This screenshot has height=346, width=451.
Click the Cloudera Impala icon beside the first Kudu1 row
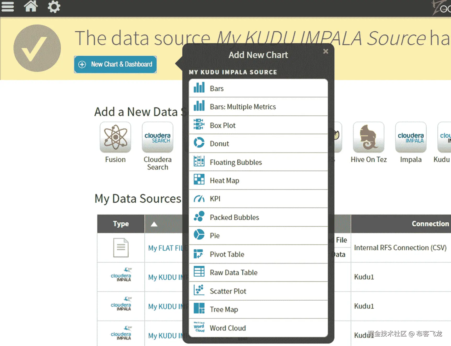coord(121,274)
